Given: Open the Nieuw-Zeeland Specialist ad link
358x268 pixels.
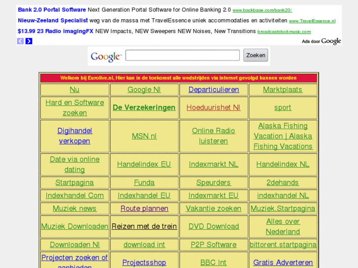Looking at the screenshot, I should [53, 21].
